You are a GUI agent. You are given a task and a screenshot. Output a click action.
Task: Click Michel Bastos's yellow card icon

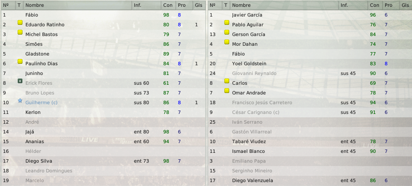(x=20, y=32)
